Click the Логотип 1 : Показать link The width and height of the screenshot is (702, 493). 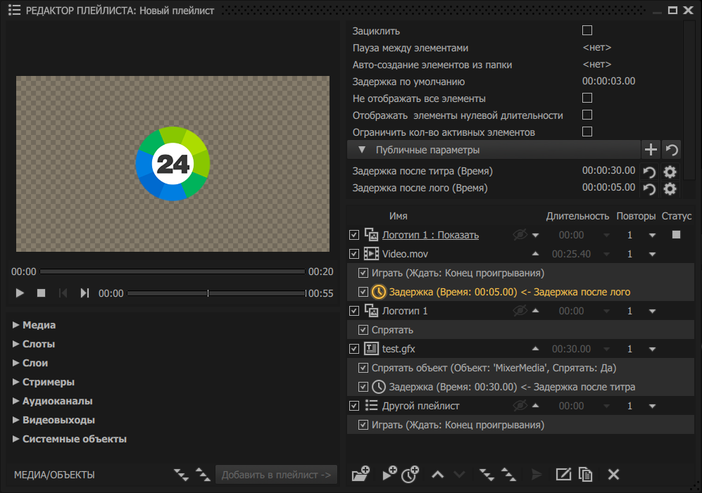(x=430, y=235)
